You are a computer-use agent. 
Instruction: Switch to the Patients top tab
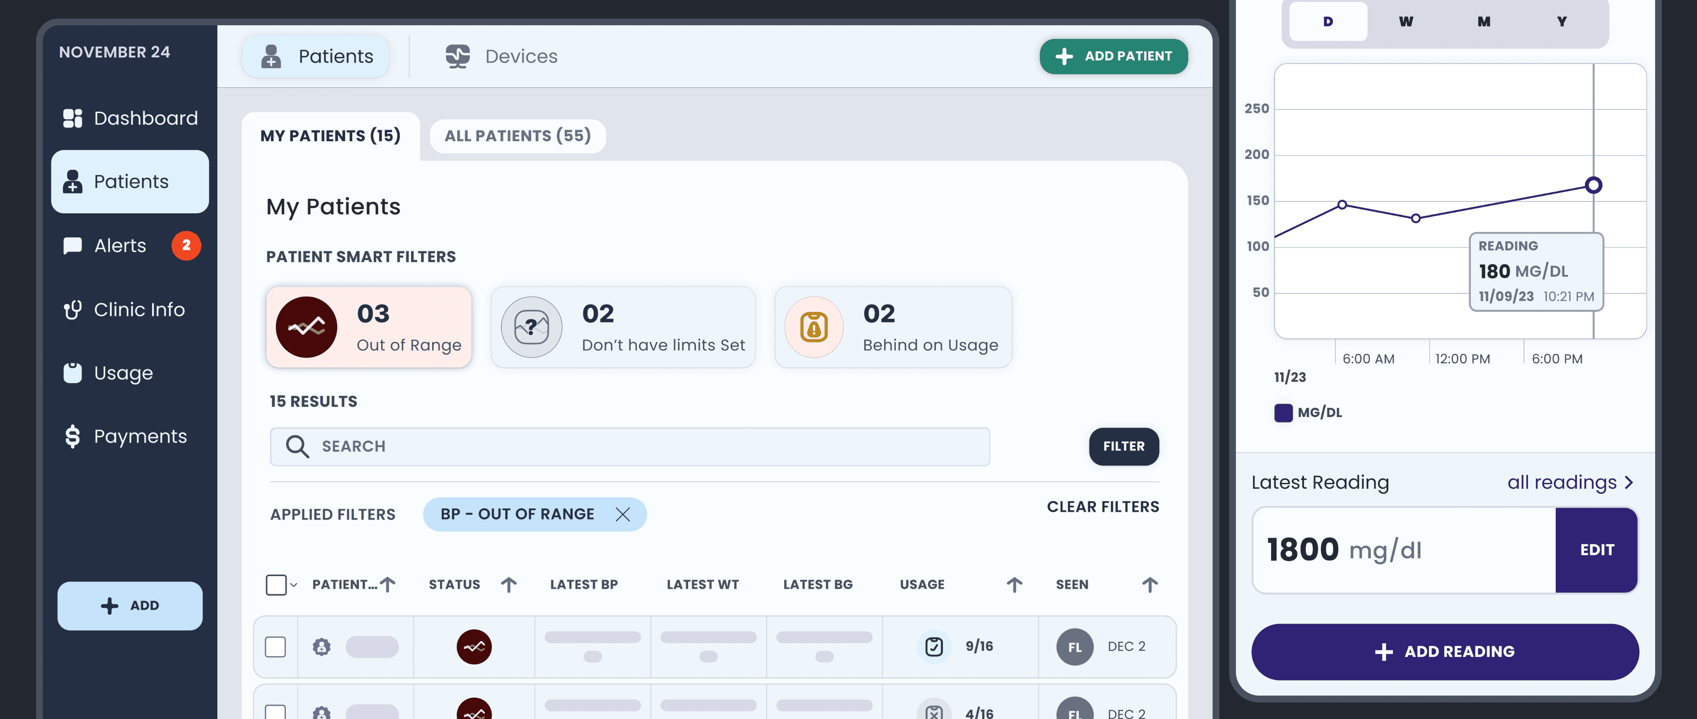(x=316, y=57)
